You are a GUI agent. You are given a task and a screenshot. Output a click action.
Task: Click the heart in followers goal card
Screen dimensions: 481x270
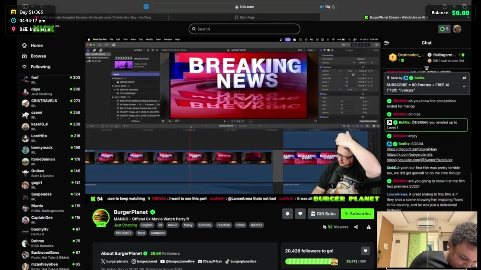coord(365,251)
